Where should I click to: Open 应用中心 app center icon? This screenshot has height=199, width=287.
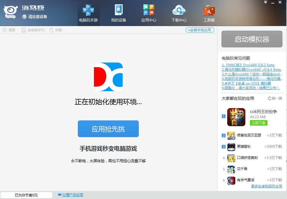click(149, 13)
